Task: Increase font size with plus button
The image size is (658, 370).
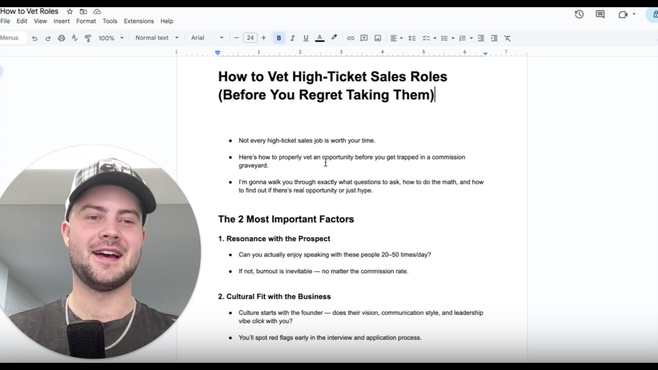Action: pos(264,38)
